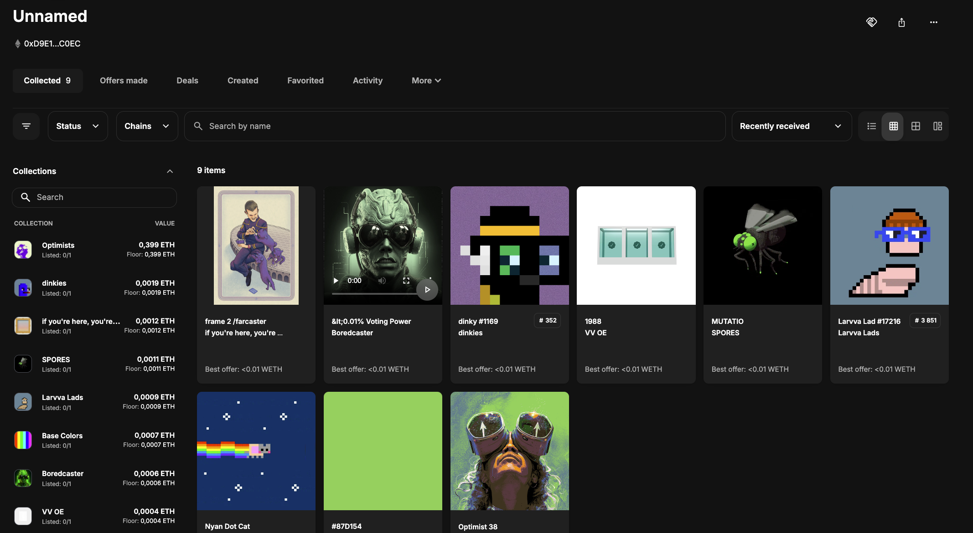
Task: Switch to the Activity tab
Action: [x=367, y=81]
